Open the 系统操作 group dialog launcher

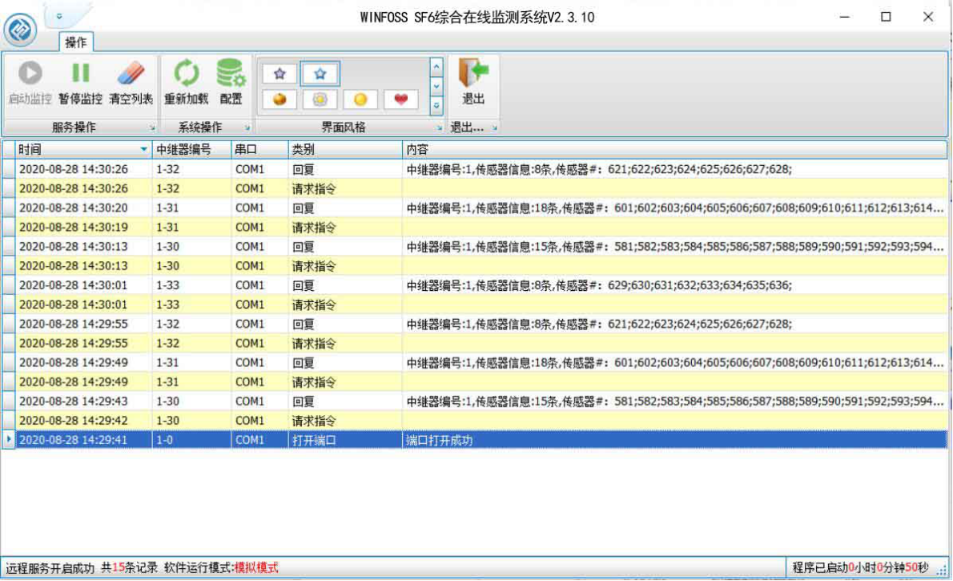point(247,127)
